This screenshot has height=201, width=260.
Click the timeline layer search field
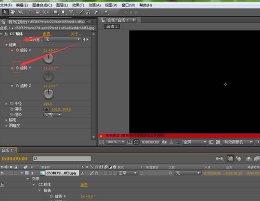tap(61, 158)
